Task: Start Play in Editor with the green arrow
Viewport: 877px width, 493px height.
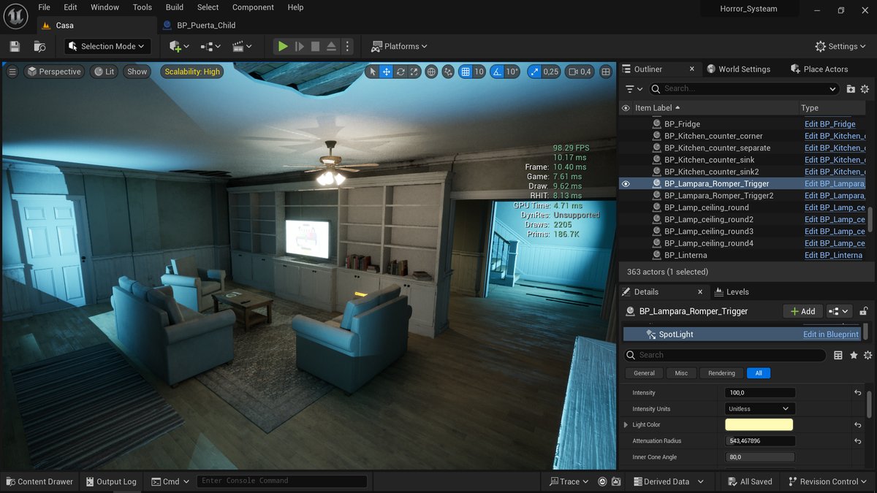Action: click(282, 46)
